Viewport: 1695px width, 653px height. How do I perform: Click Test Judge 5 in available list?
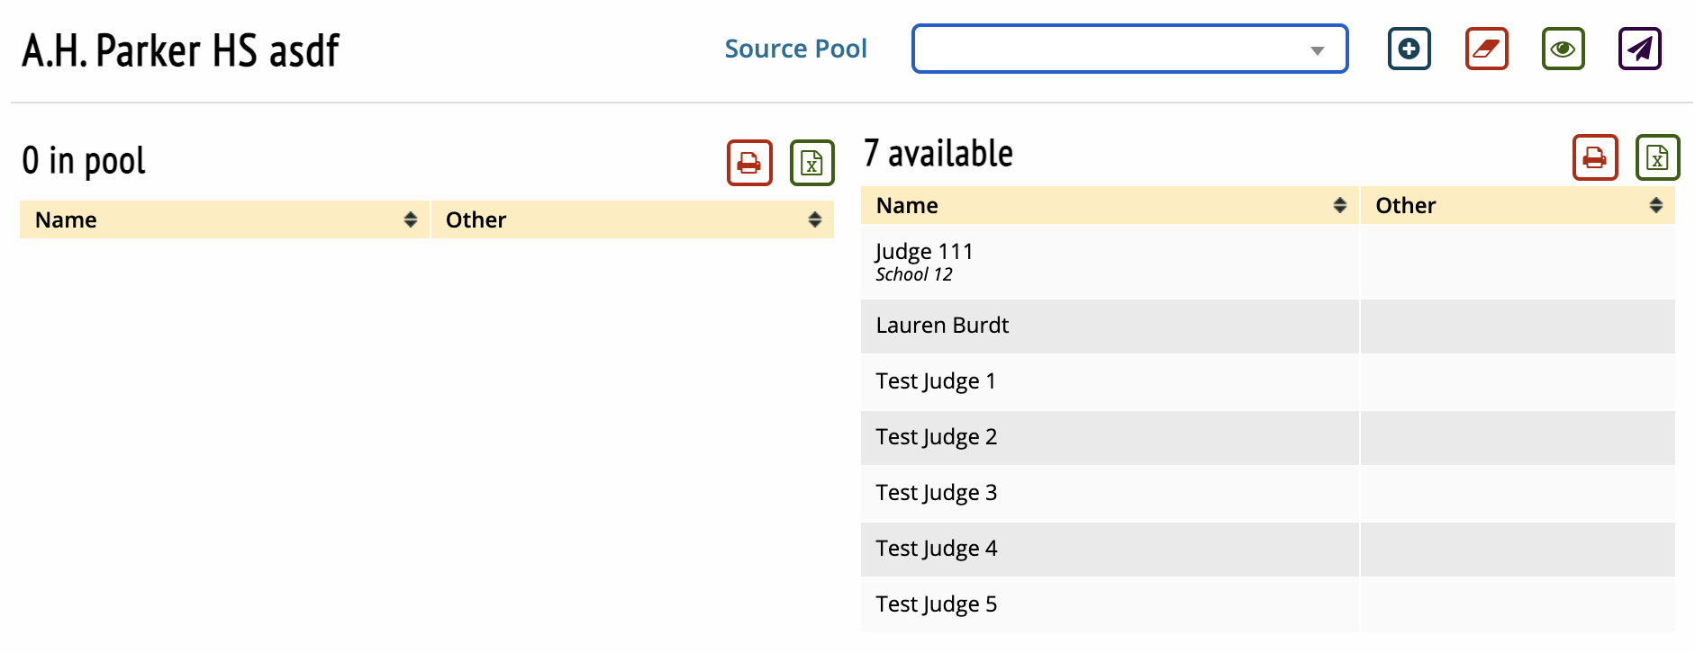click(936, 604)
